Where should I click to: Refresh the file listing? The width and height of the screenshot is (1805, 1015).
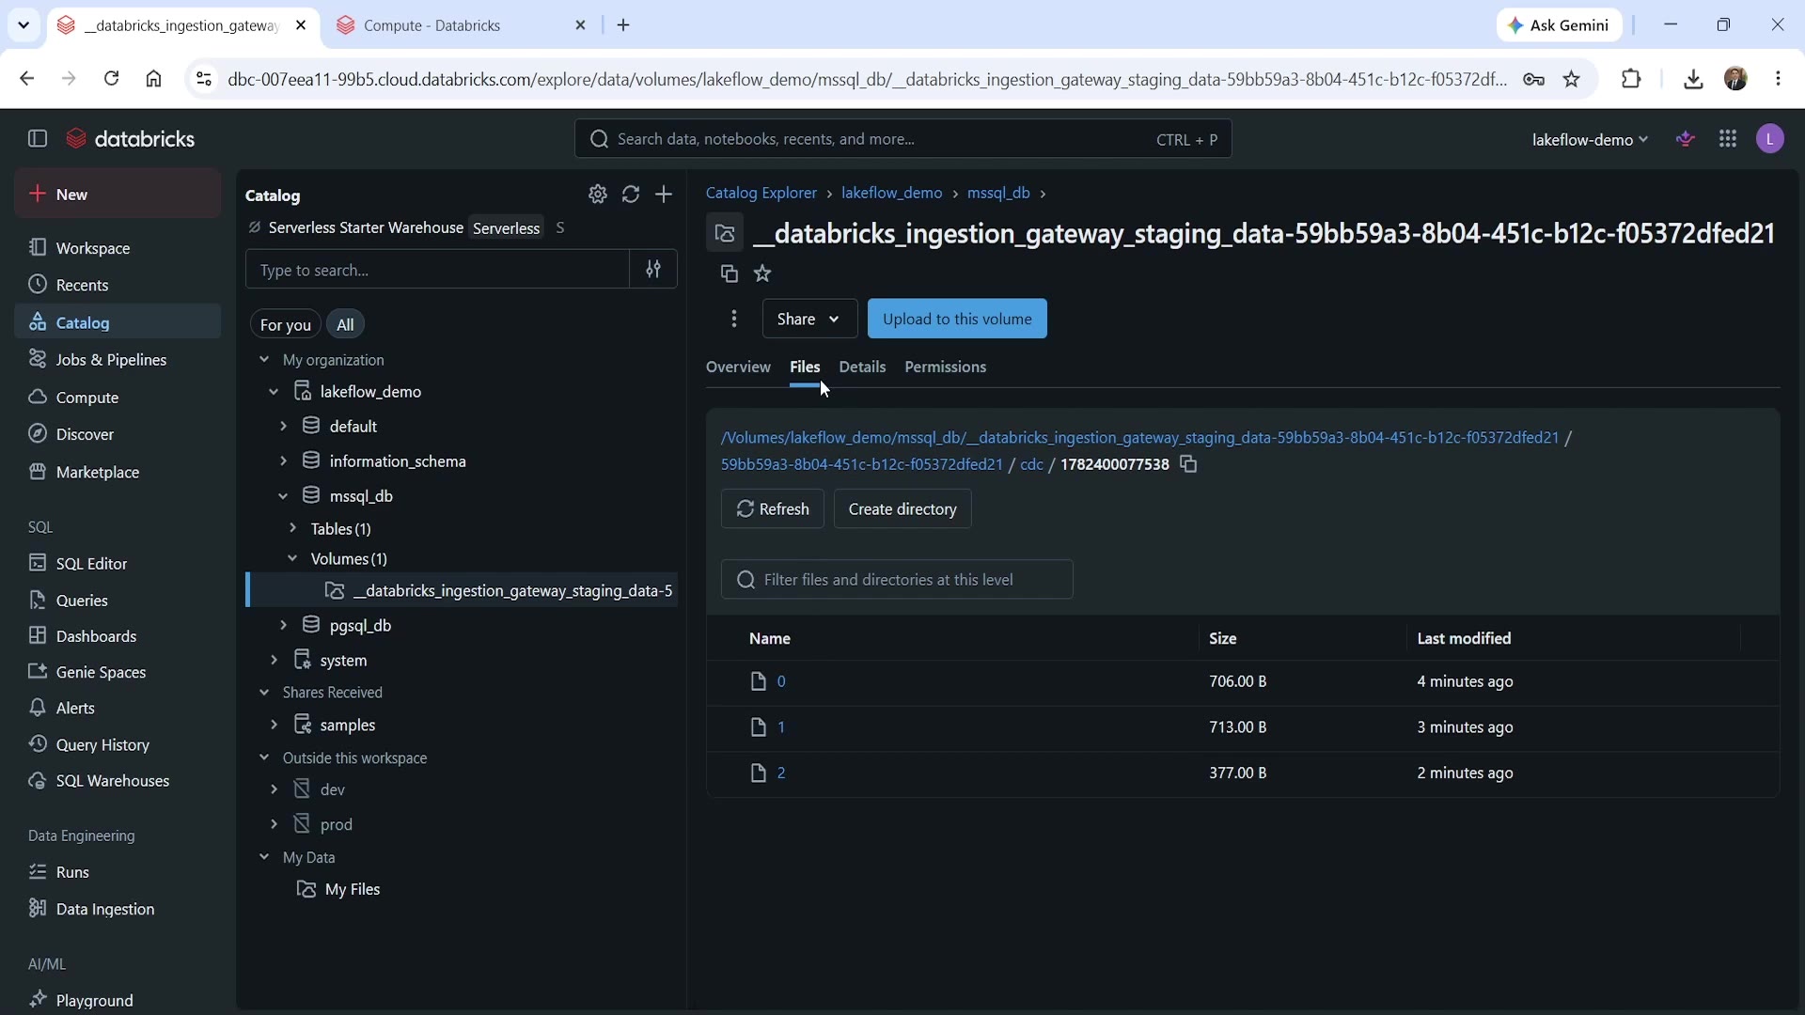coord(772,508)
